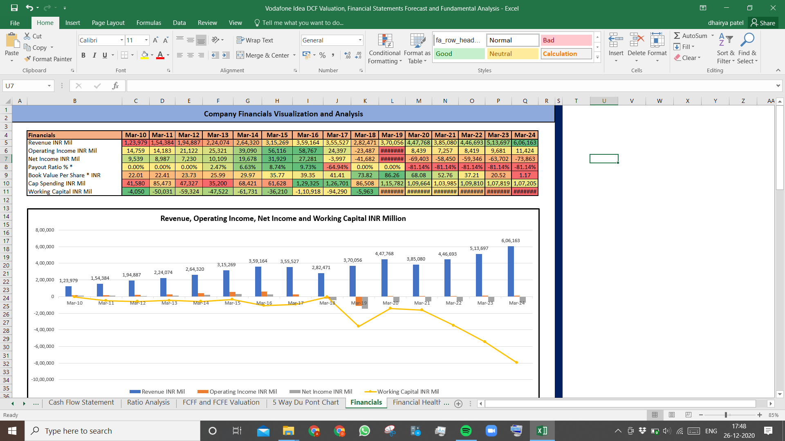Image resolution: width=785 pixels, height=441 pixels.
Task: Open the 5 Way Du Pont Chart sheet
Action: click(x=305, y=403)
